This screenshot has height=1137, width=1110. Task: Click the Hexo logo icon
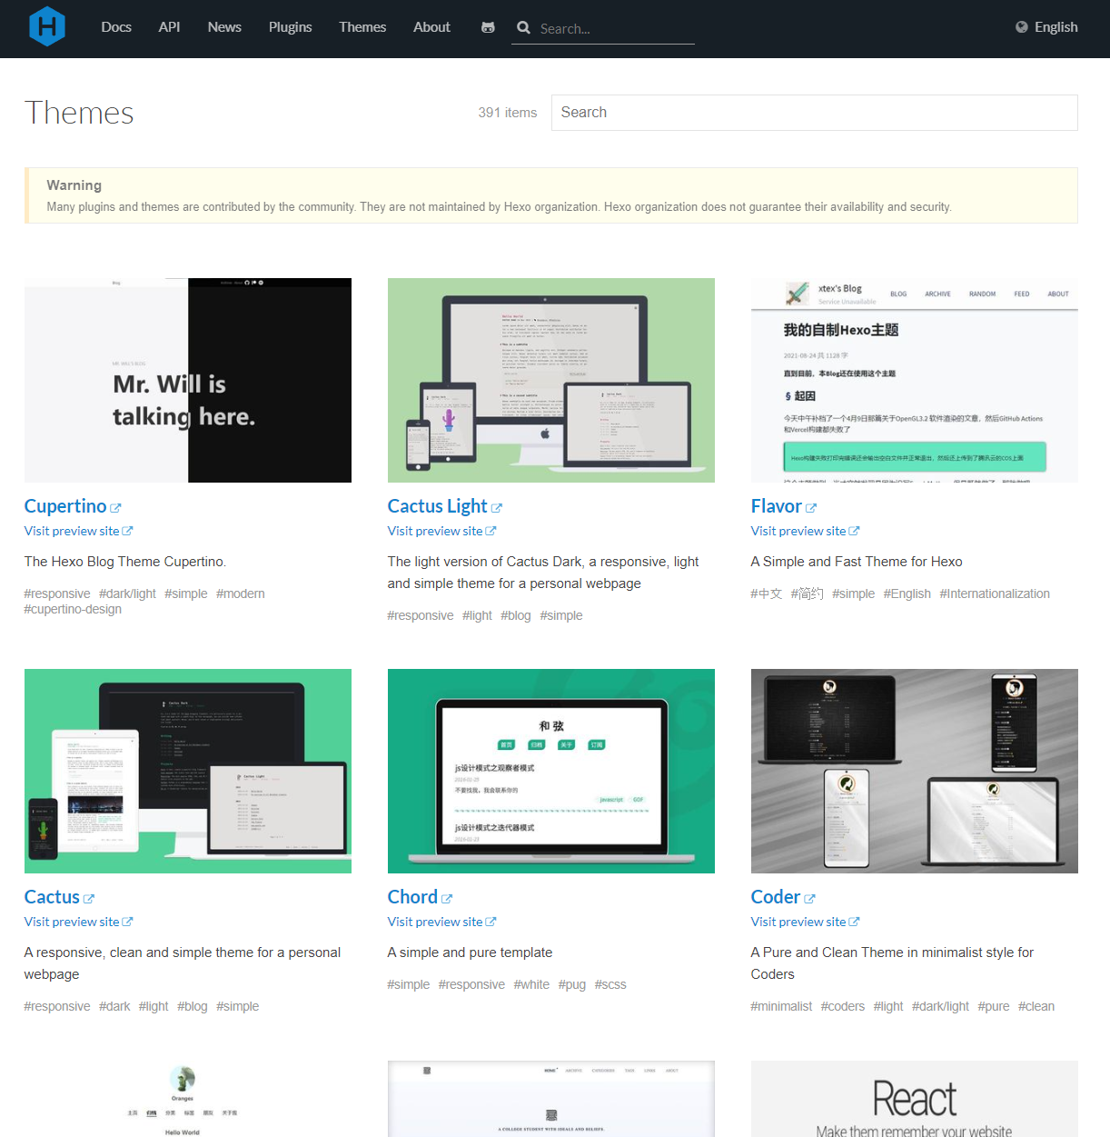tap(47, 26)
